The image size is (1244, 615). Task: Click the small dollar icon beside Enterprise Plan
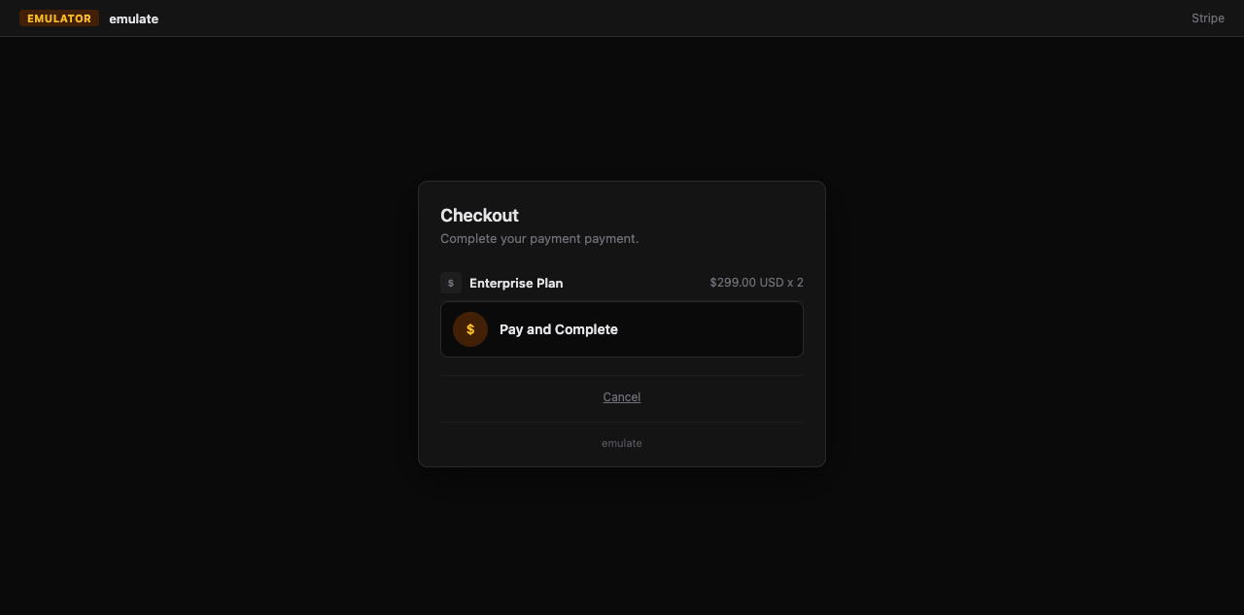(x=450, y=283)
